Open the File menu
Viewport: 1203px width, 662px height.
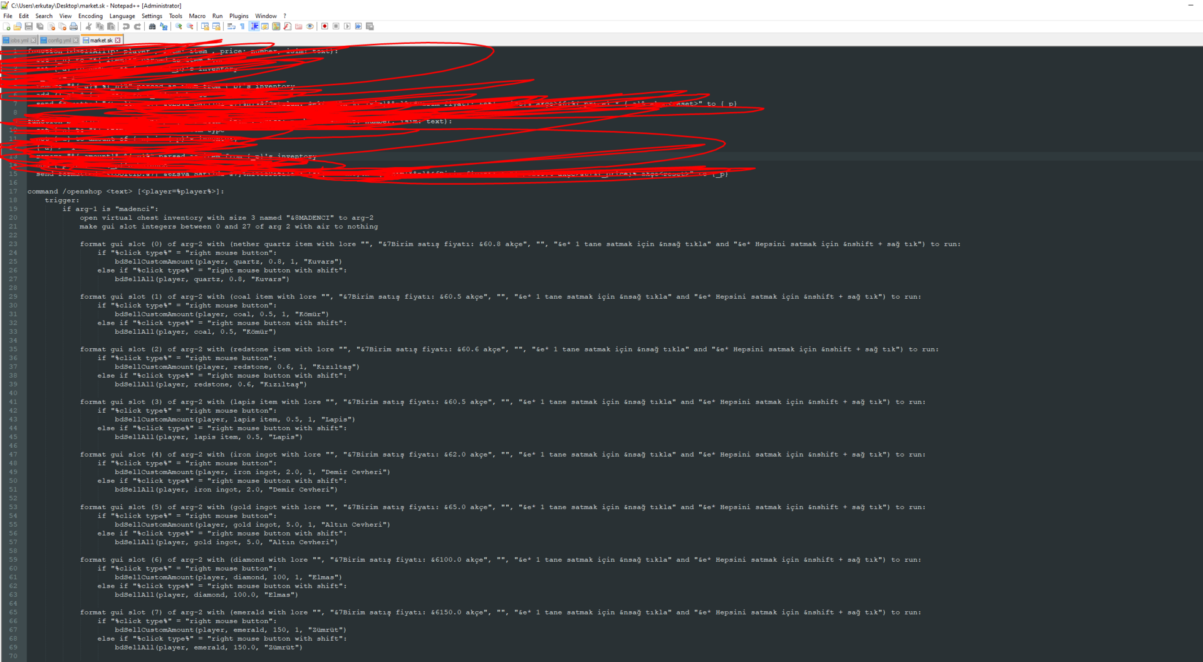click(x=8, y=16)
